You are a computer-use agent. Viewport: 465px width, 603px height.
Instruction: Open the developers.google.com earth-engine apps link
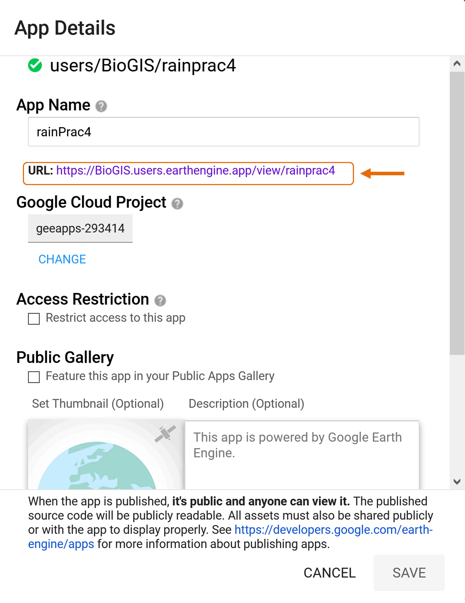(x=333, y=530)
